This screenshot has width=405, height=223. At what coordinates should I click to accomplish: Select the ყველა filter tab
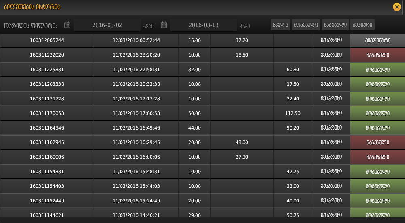pos(281,25)
